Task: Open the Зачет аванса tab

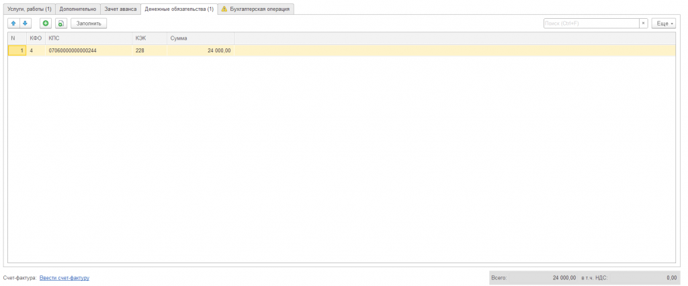Action: [120, 9]
